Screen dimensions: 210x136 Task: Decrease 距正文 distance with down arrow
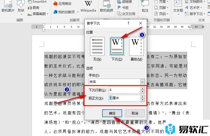143,100
